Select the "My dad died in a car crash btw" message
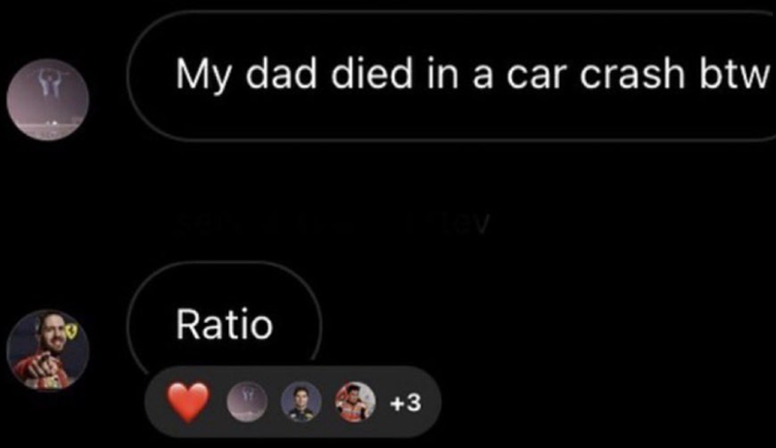Image resolution: width=776 pixels, height=448 pixels. point(451,76)
